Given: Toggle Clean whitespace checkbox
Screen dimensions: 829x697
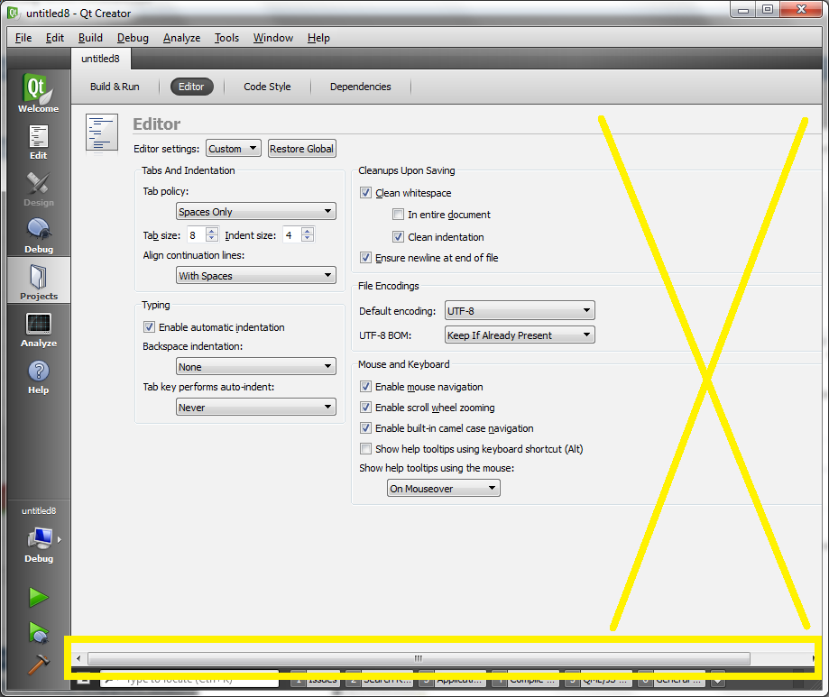Looking at the screenshot, I should 365,192.
